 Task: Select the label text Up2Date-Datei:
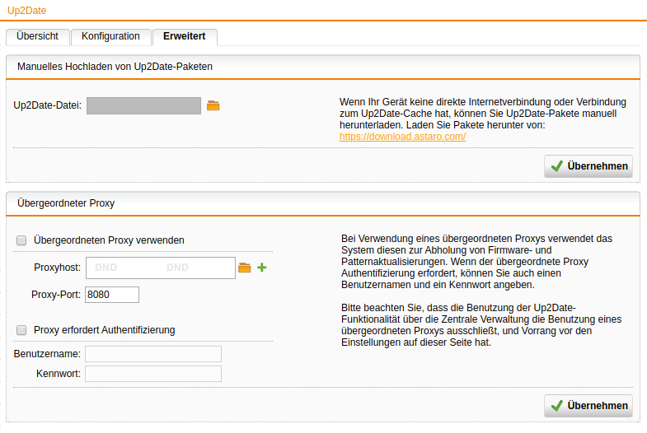pyautogui.click(x=48, y=105)
